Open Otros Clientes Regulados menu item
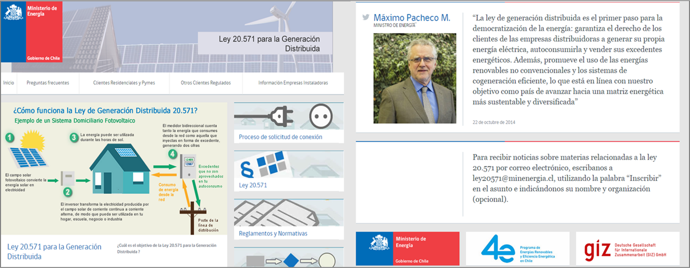 click(206, 83)
